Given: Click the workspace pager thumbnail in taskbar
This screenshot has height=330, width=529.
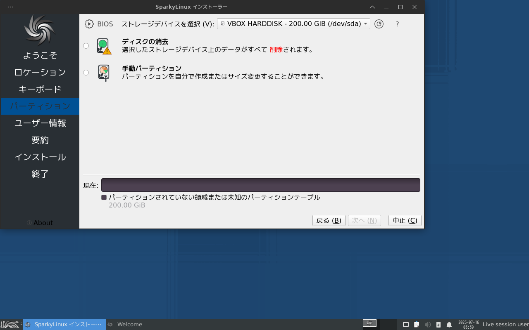Looking at the screenshot, I should 369,323.
